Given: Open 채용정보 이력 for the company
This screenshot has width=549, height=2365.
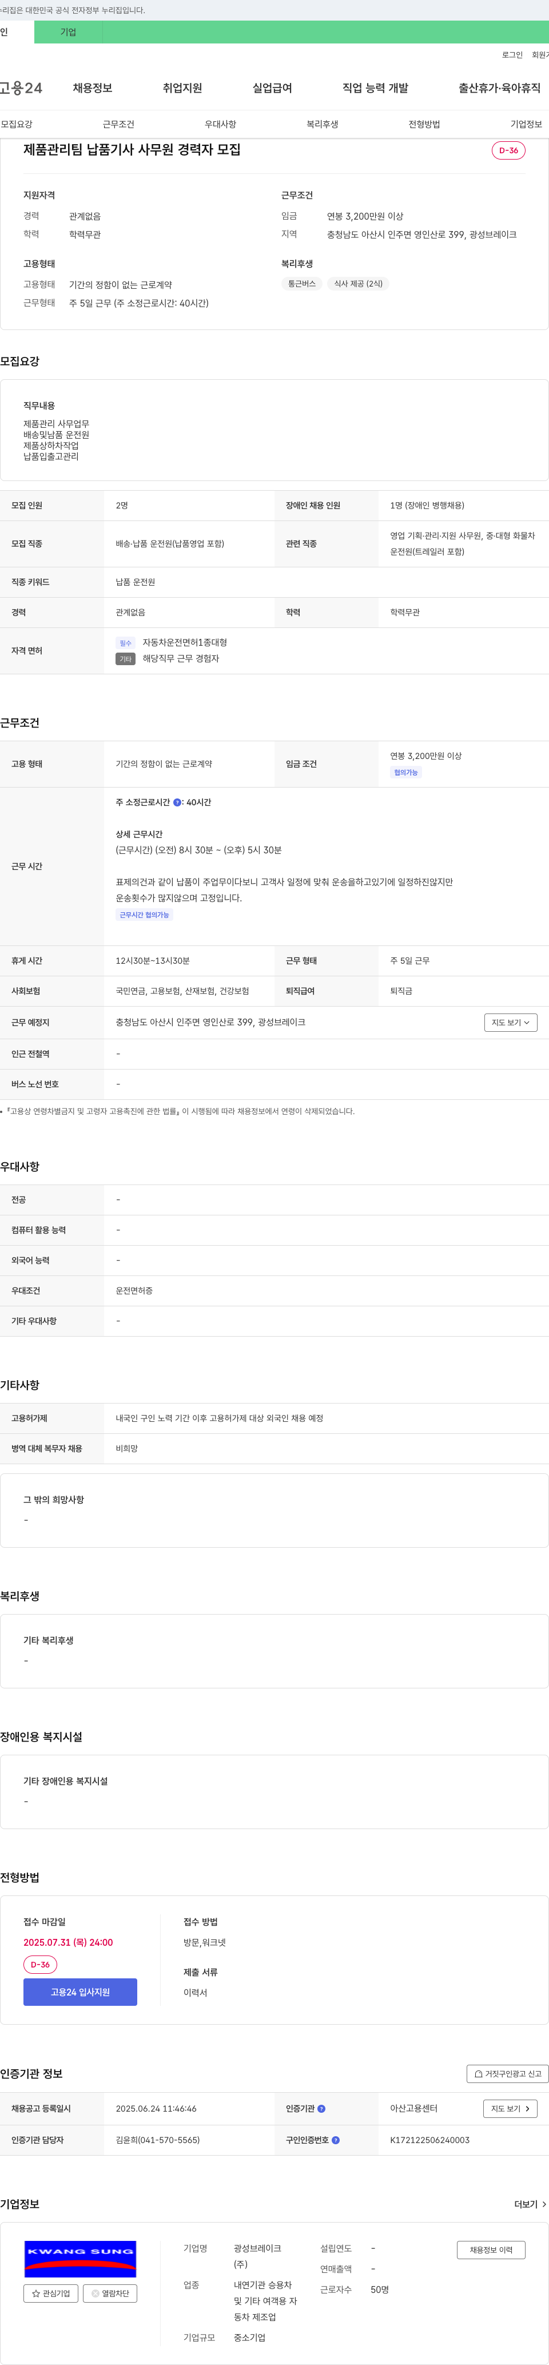Looking at the screenshot, I should click(491, 2250).
